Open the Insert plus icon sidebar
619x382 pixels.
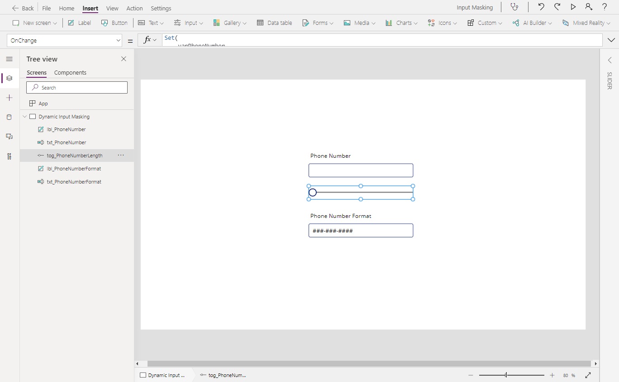point(9,98)
